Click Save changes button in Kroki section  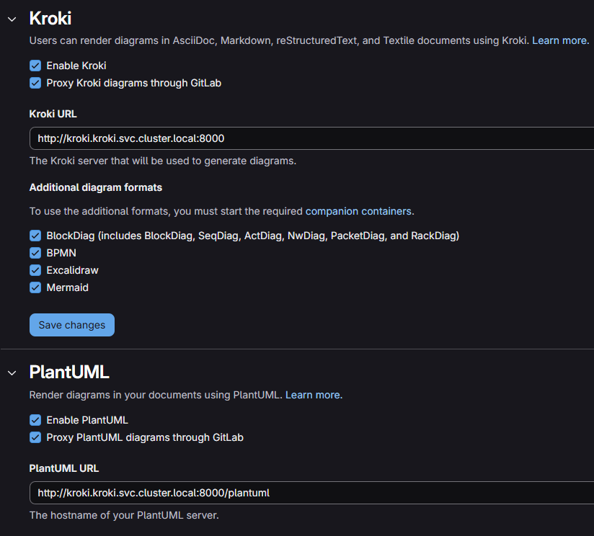click(72, 325)
